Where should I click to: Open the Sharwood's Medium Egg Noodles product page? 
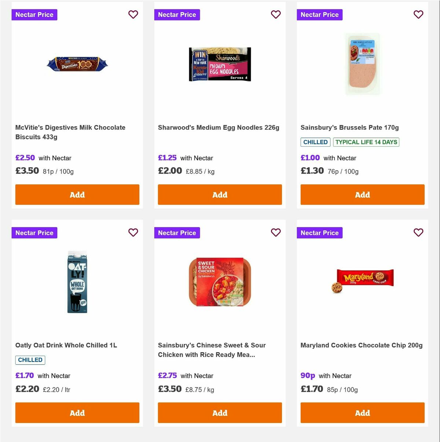coord(219,127)
